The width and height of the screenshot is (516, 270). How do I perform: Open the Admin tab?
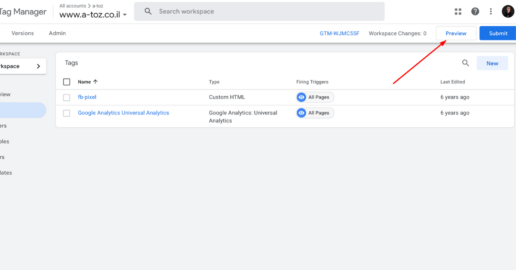click(x=57, y=33)
